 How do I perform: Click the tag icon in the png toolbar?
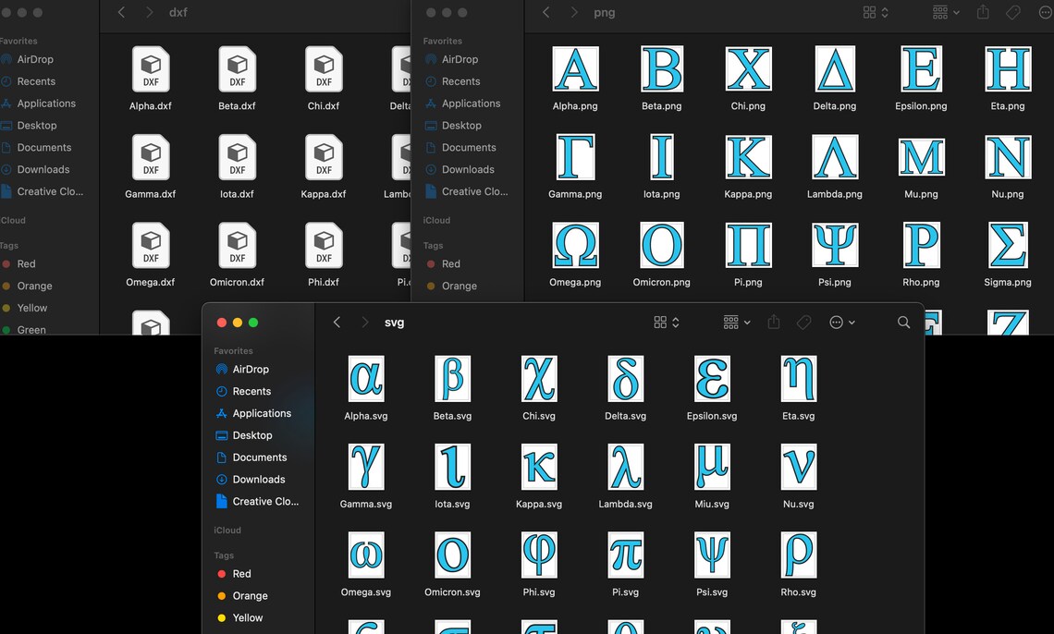tap(1013, 13)
